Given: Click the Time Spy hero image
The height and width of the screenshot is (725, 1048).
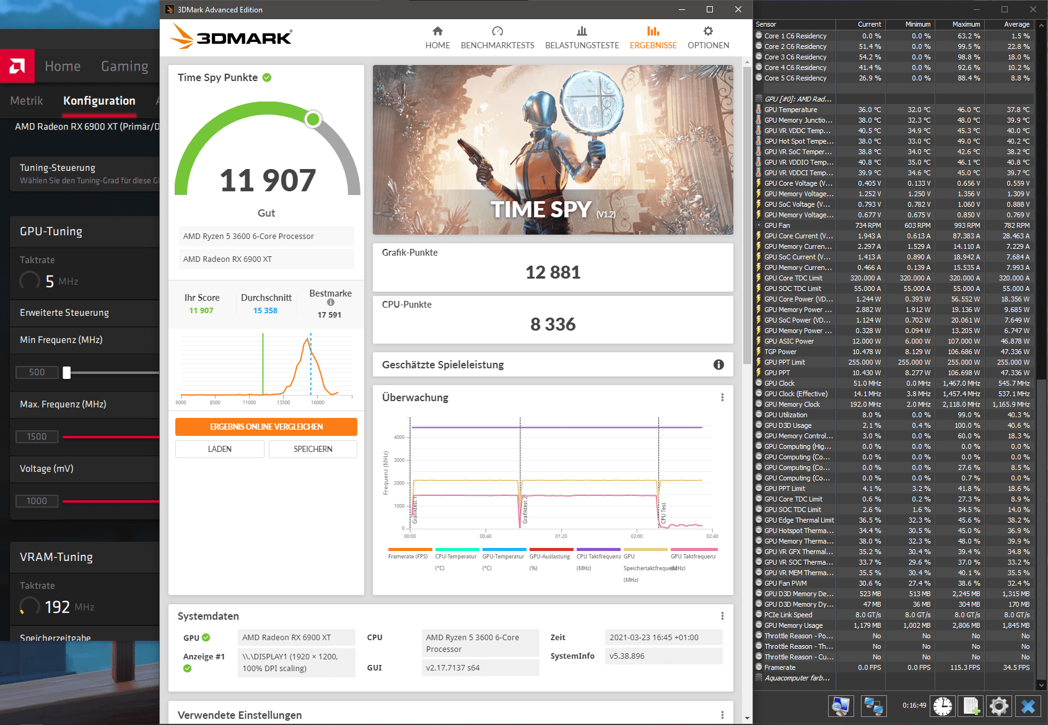Looking at the screenshot, I should pos(552,150).
